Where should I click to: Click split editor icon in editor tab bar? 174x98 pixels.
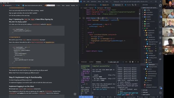point(135,5)
